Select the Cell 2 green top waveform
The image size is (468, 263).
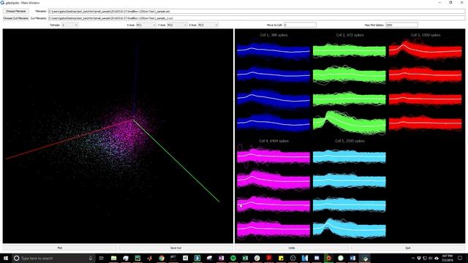pos(350,50)
